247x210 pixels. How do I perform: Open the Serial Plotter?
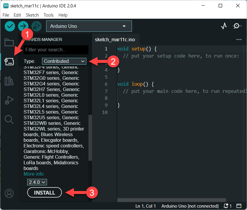tap(224, 26)
